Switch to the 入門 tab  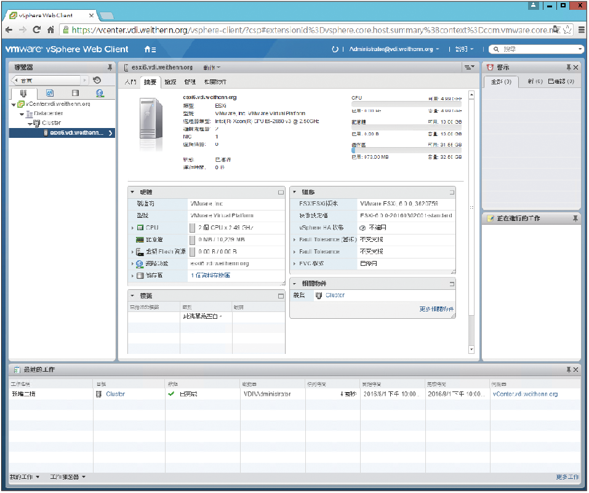pos(130,82)
